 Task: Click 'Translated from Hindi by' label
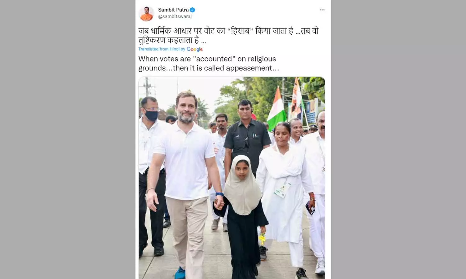coord(162,49)
